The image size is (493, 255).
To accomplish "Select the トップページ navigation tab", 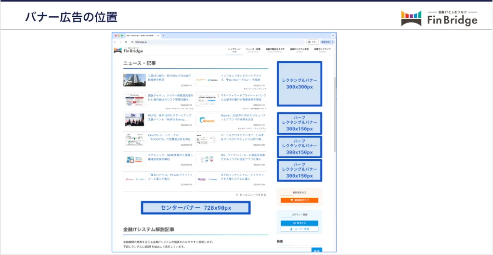I will click(234, 50).
